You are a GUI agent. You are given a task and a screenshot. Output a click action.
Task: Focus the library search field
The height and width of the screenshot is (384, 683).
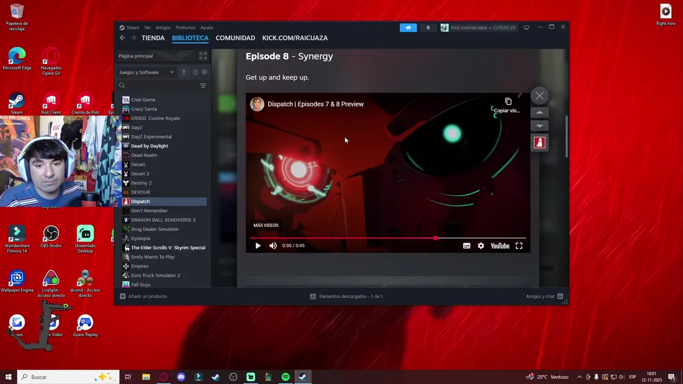coord(158,85)
